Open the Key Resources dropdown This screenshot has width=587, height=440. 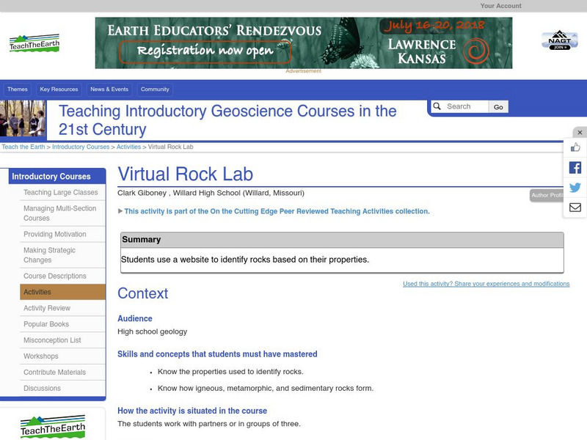click(59, 88)
